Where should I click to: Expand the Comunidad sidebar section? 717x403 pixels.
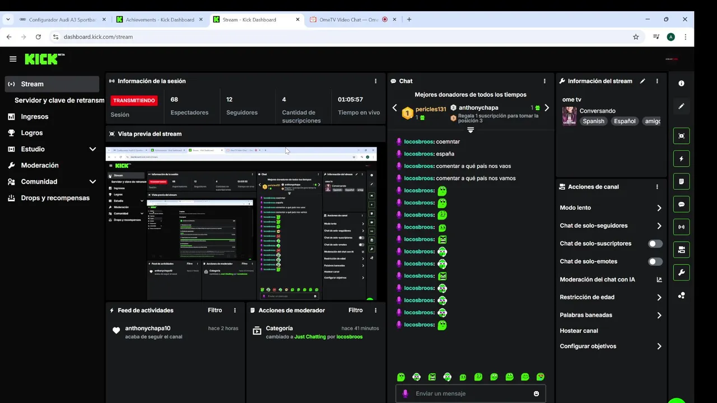(92, 182)
